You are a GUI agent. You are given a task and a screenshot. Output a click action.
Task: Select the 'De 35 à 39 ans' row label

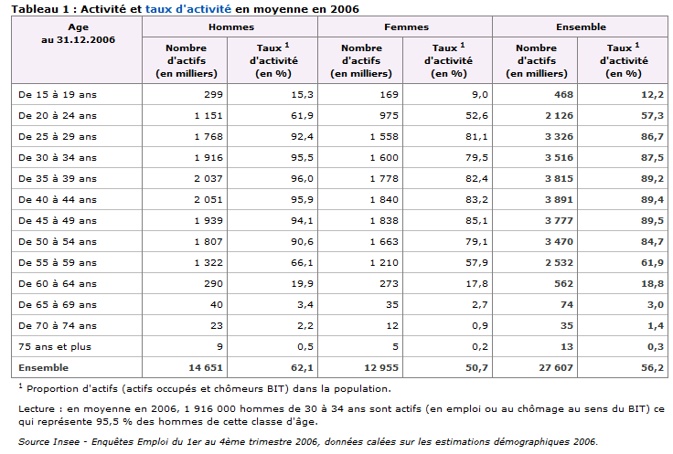(x=58, y=179)
